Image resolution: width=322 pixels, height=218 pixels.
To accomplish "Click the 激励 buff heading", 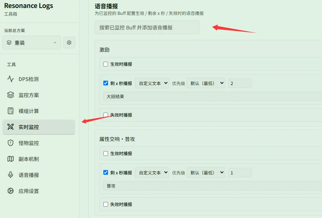I will pos(104,50).
